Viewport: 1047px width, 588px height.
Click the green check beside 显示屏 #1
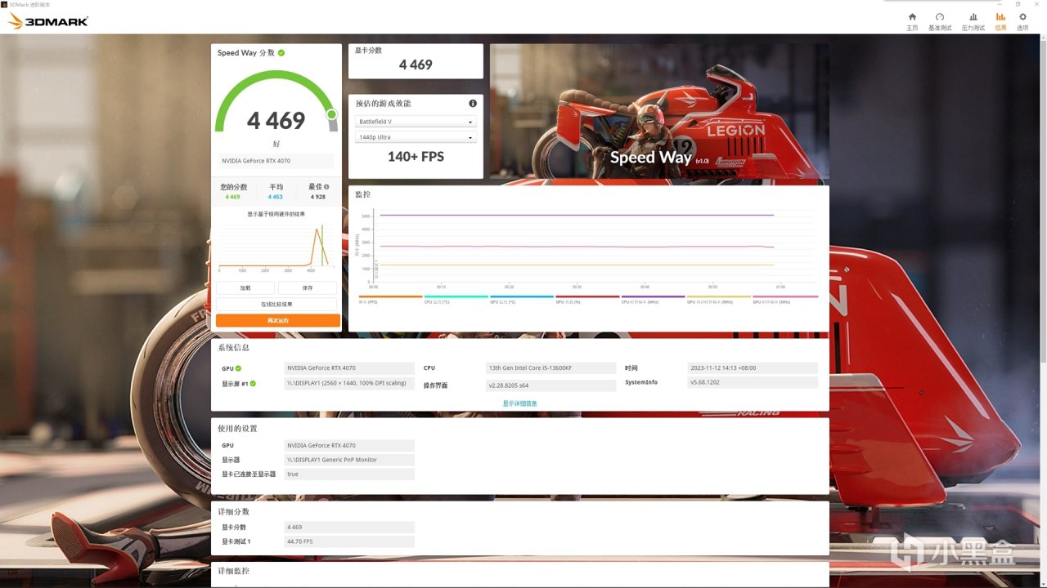tap(254, 384)
